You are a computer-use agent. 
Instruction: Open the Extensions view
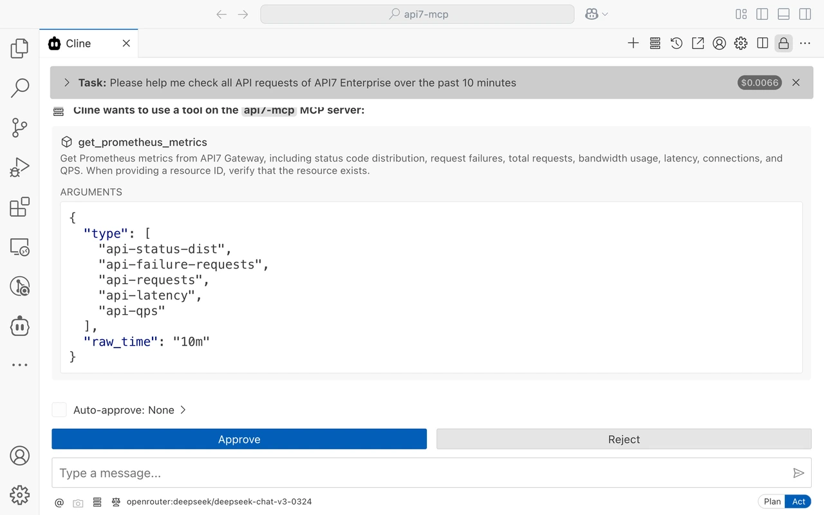click(19, 207)
